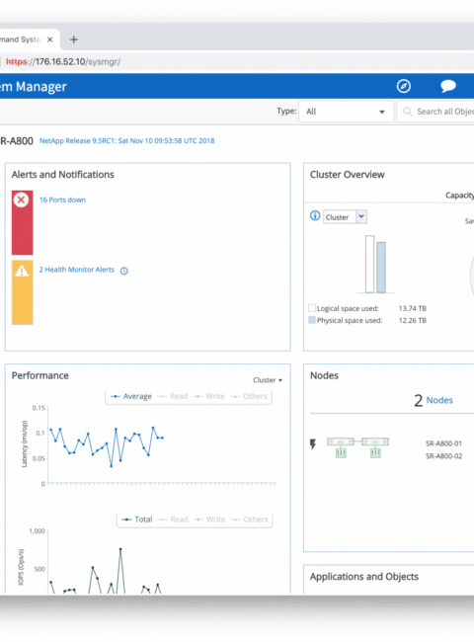The width and height of the screenshot is (474, 642).
Task: Expand the Cluster dropdown in Cluster Overview
Action: [x=345, y=217]
